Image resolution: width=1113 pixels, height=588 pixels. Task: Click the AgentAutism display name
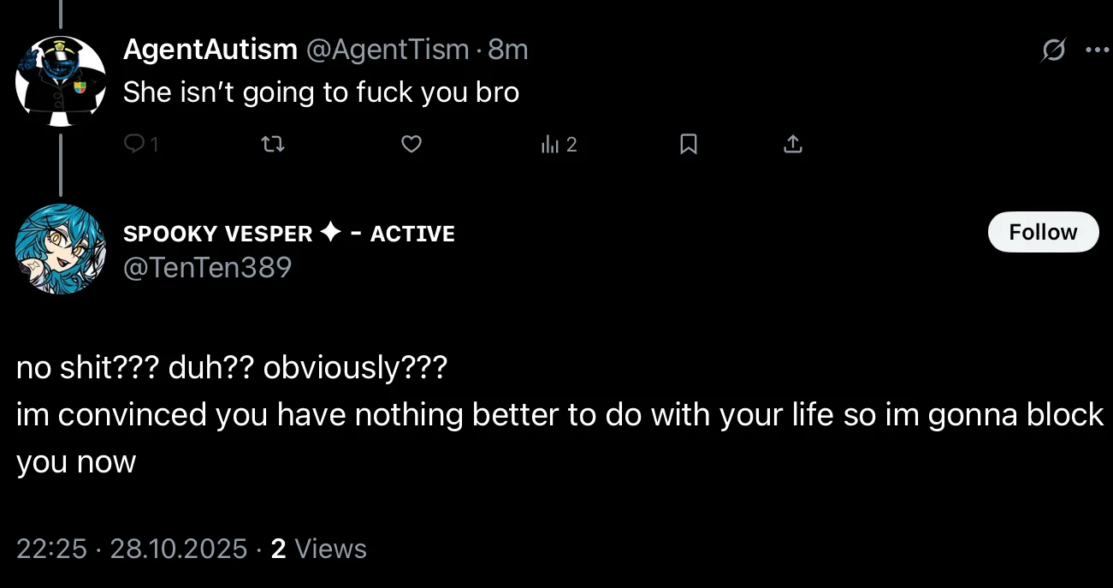210,50
